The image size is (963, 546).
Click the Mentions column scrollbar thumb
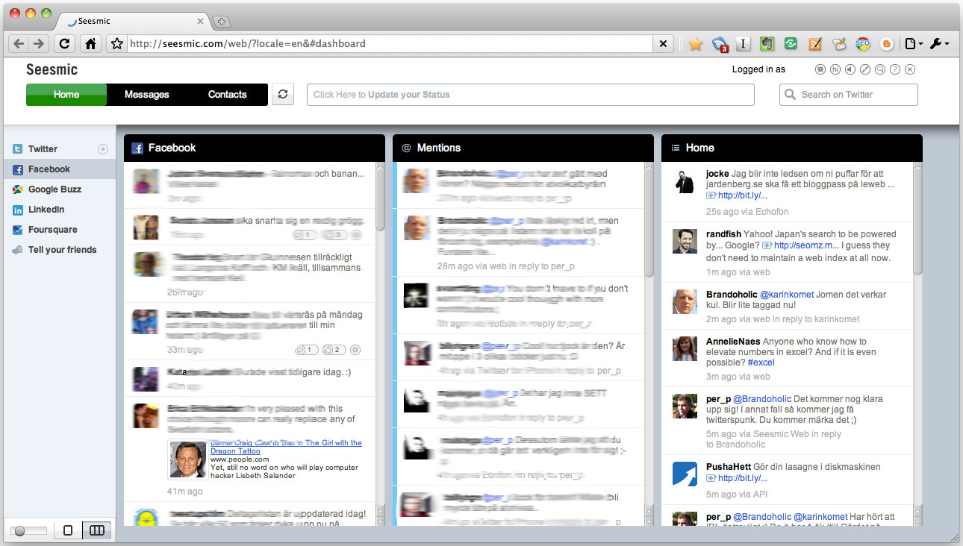(649, 220)
